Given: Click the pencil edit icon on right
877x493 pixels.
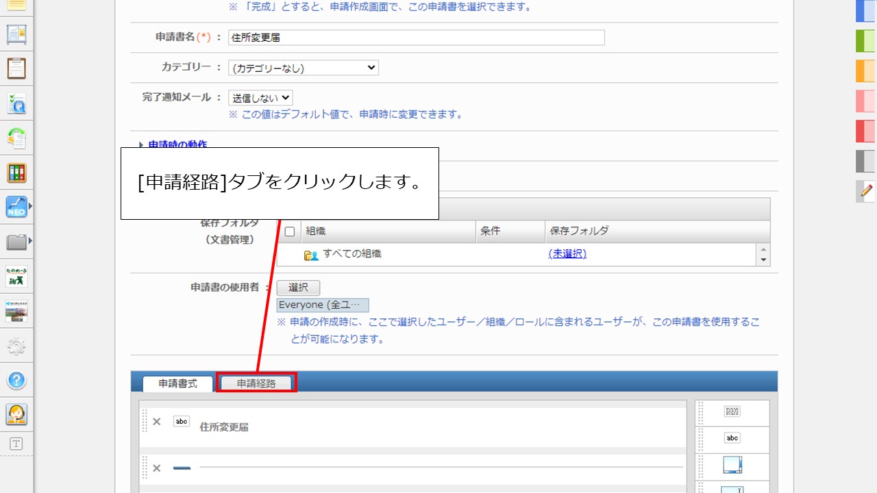Looking at the screenshot, I should click(x=866, y=190).
